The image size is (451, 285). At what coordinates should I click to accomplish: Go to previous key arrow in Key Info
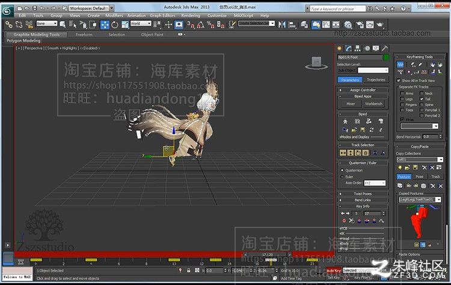click(x=343, y=214)
